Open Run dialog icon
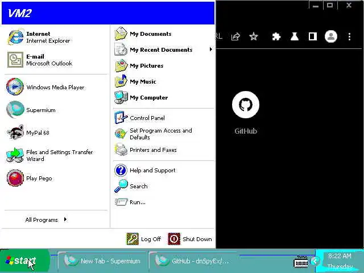 point(121,202)
